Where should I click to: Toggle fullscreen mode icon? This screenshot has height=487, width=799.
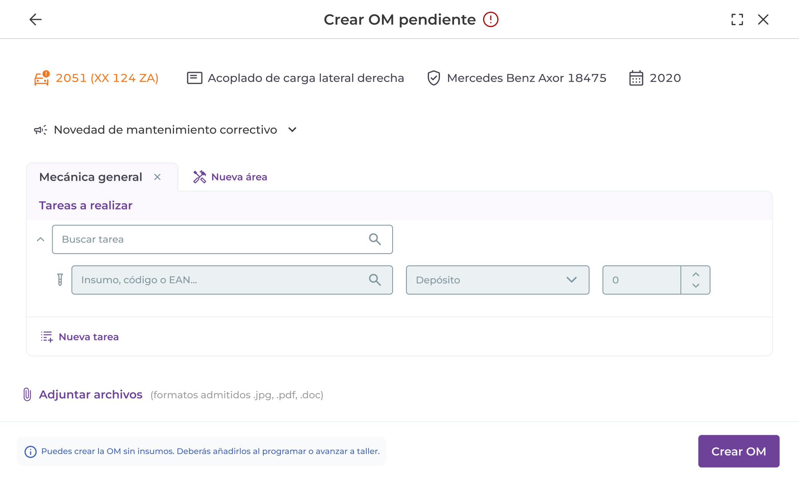(737, 19)
